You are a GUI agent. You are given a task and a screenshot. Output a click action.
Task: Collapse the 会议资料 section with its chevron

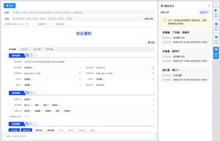tap(154, 124)
